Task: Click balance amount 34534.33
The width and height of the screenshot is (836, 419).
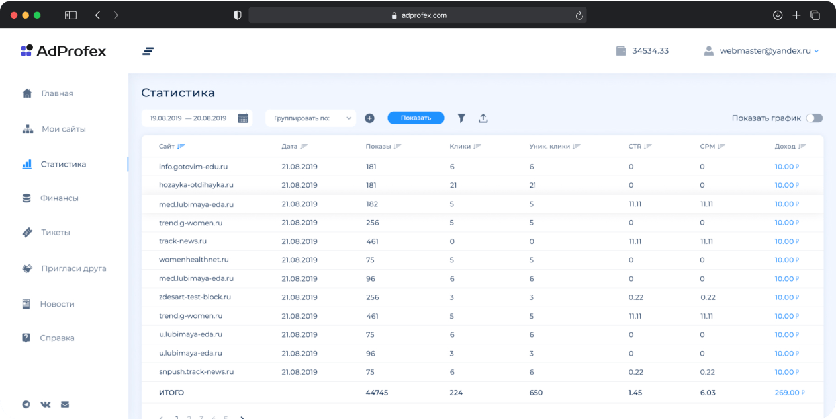Action: coord(650,51)
